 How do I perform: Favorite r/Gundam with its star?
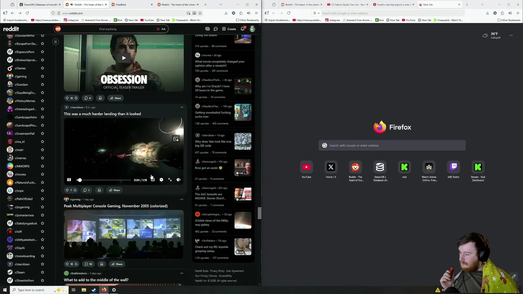42,85
